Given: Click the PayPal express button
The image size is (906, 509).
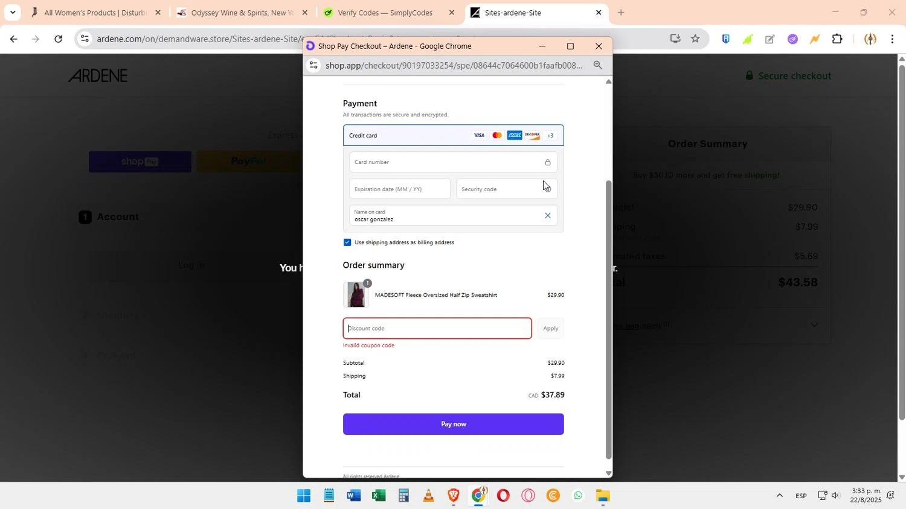Looking at the screenshot, I should 249,162.
